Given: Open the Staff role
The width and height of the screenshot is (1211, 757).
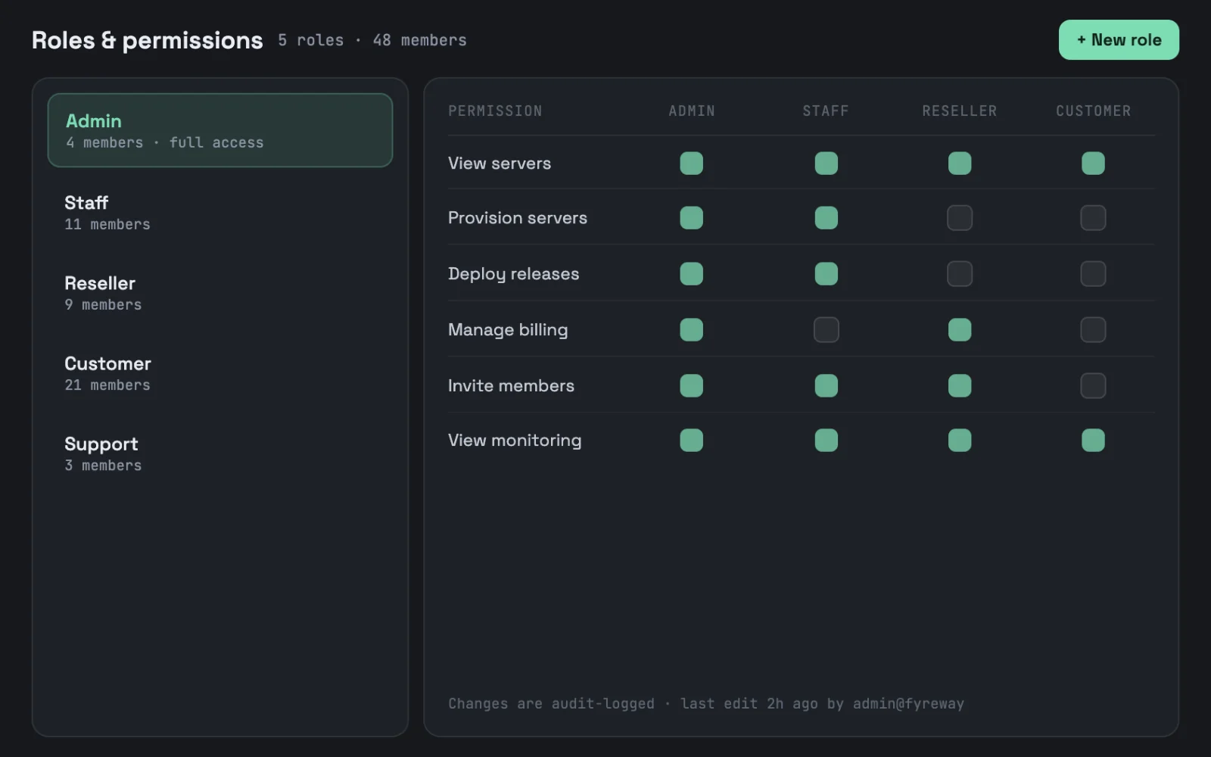Looking at the screenshot, I should tap(220, 212).
